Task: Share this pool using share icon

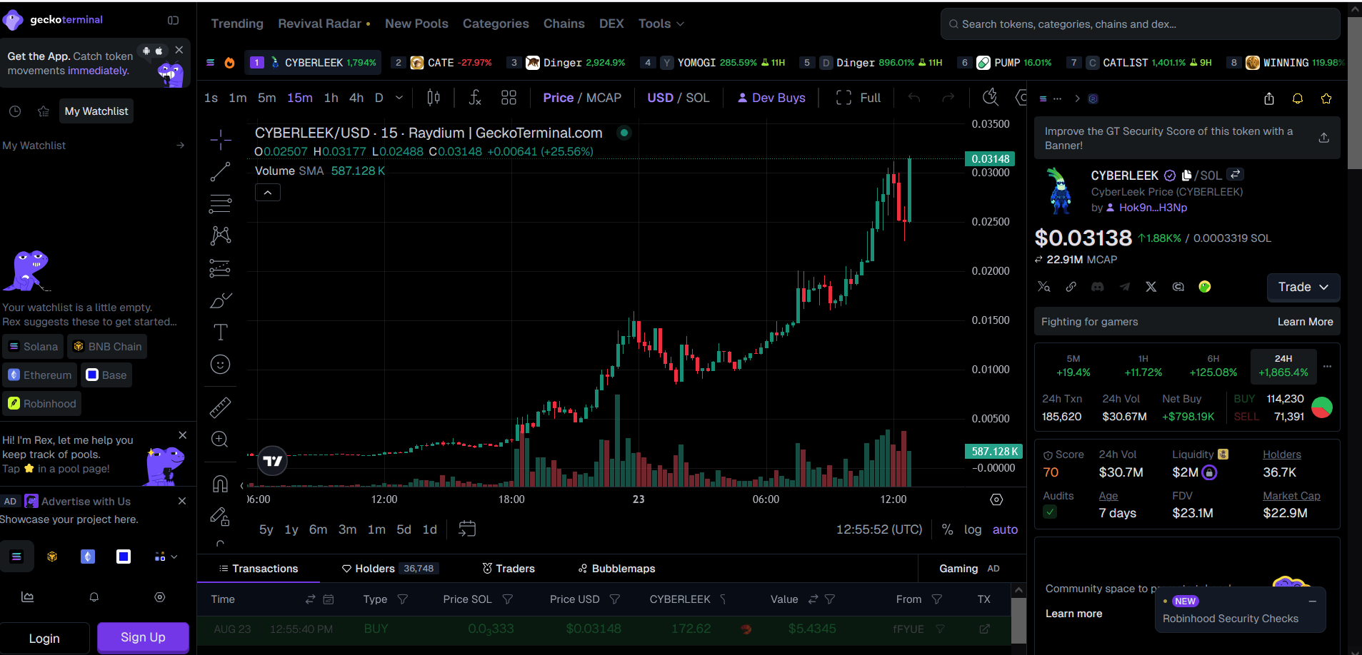Action: pos(1269,99)
